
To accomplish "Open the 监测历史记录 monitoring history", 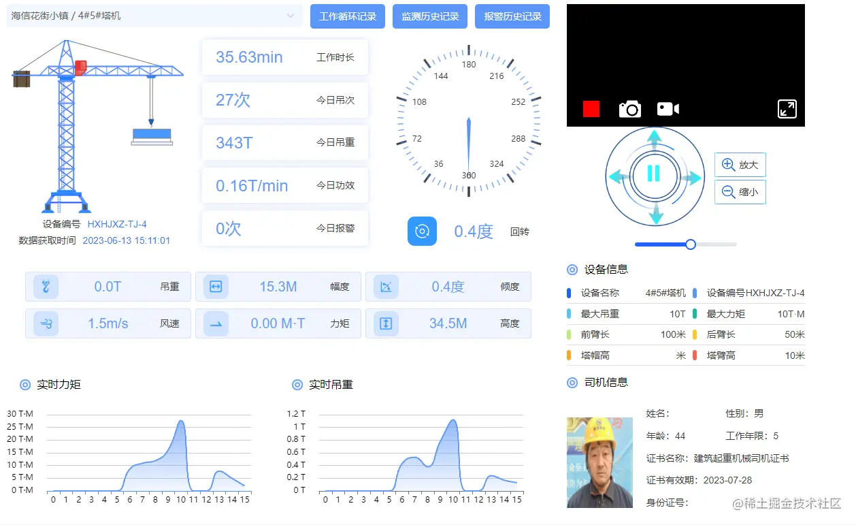I will pyautogui.click(x=430, y=16).
